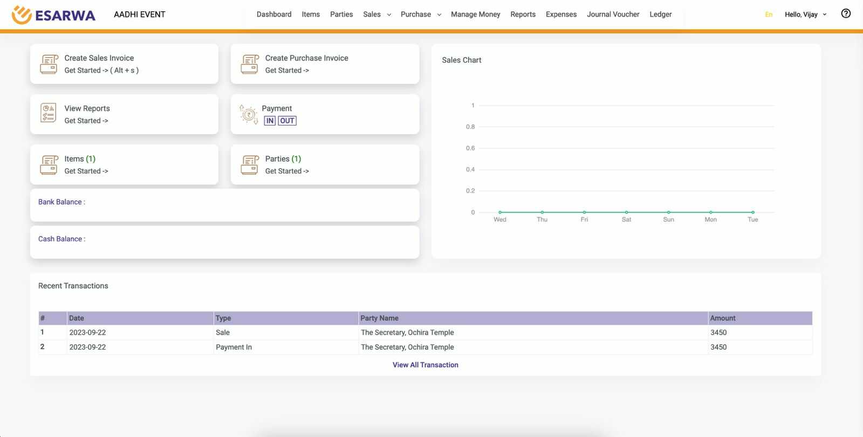Select the Payment In transaction row
The height and width of the screenshot is (437, 863).
[426, 347]
